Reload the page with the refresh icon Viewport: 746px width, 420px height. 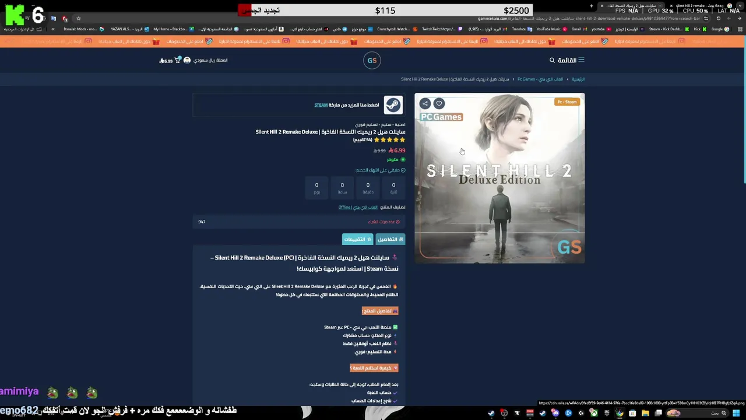point(719,19)
